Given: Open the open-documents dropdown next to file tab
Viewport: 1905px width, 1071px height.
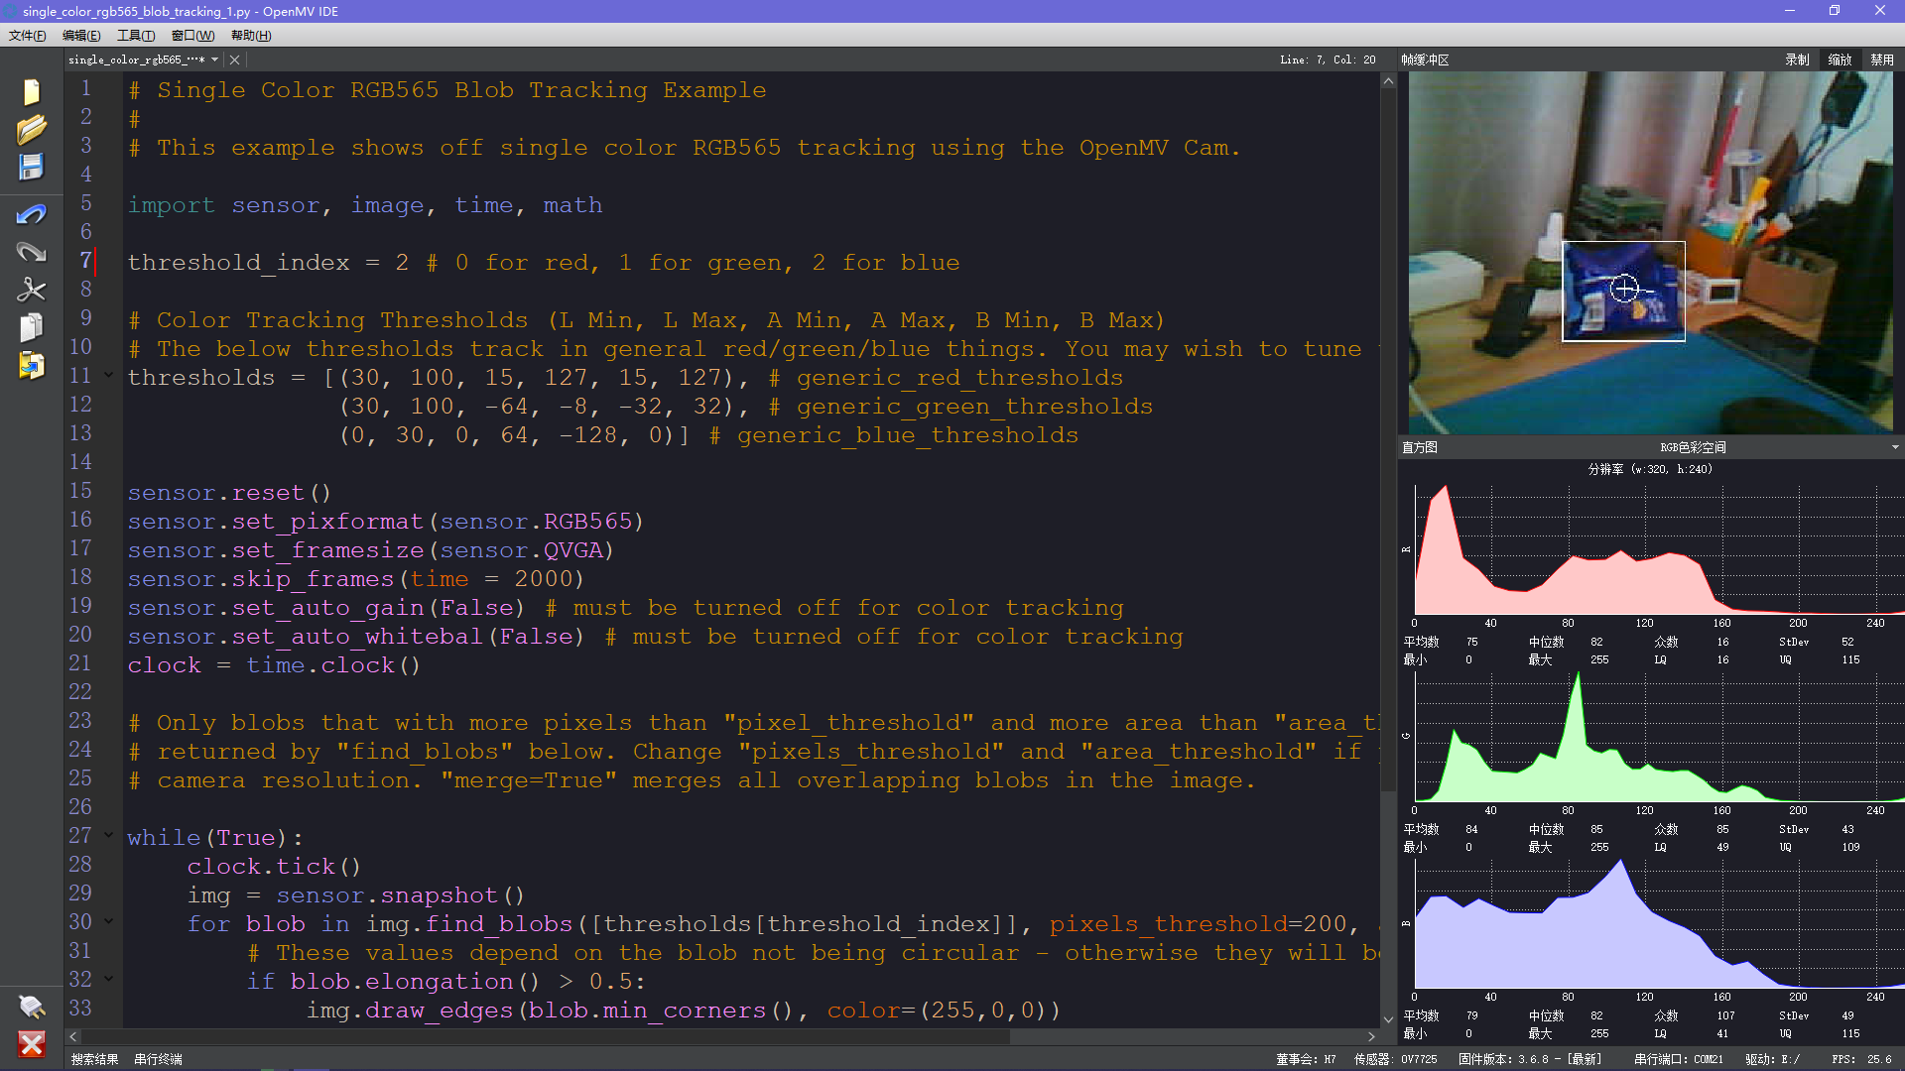Looking at the screenshot, I should pos(214,59).
